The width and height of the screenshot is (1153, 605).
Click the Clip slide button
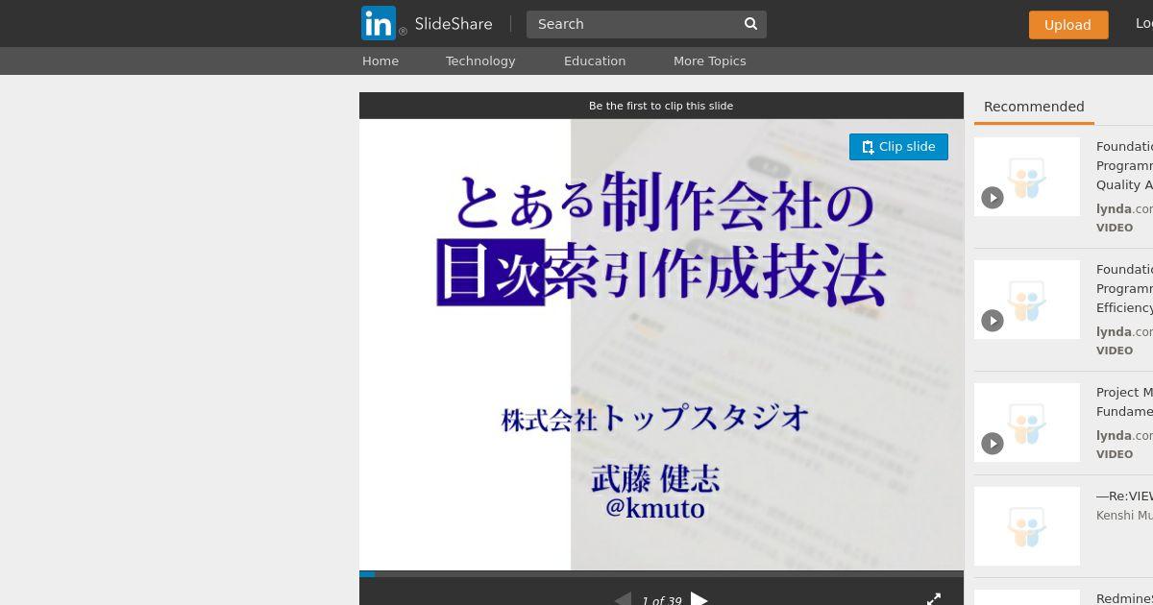(x=898, y=147)
